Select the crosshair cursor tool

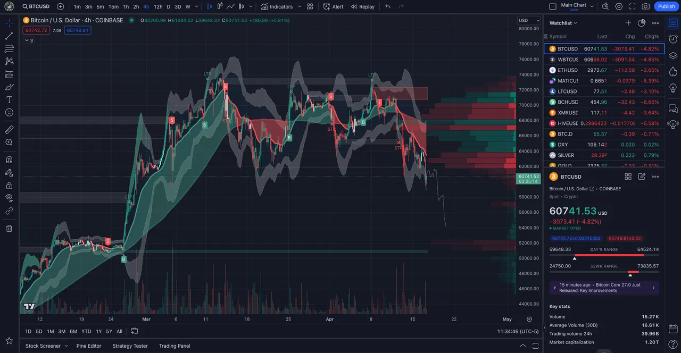[9, 23]
